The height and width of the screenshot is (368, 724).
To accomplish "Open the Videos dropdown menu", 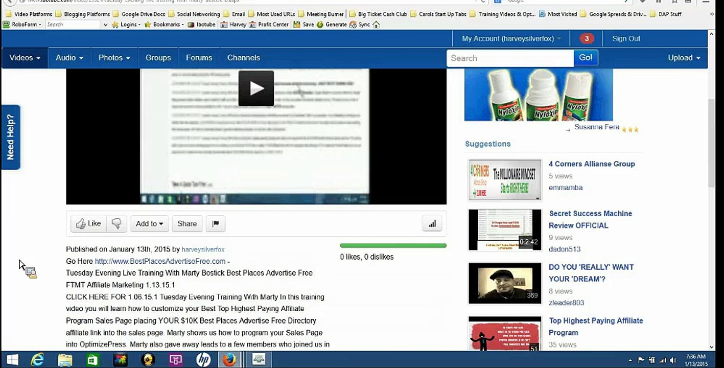I will [25, 58].
